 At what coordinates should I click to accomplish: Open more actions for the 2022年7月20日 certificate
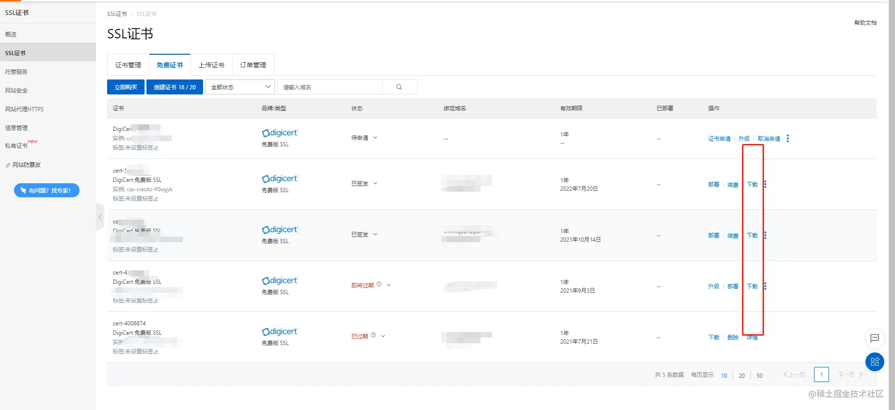click(765, 184)
